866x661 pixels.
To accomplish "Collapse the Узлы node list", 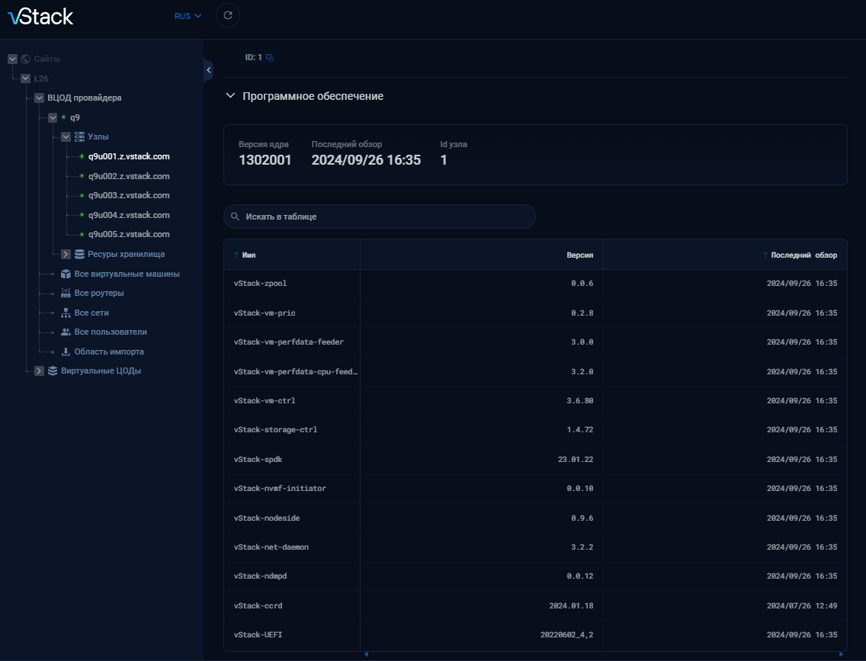I will click(66, 136).
